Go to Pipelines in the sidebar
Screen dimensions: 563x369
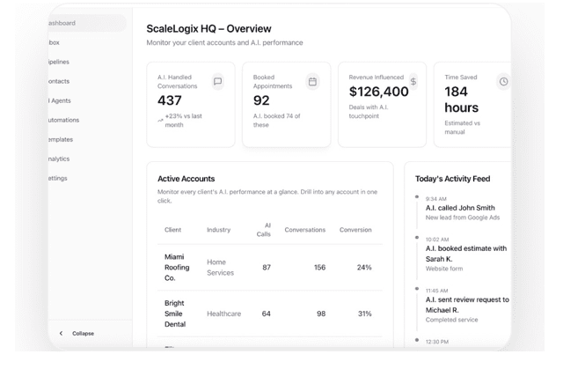59,62
